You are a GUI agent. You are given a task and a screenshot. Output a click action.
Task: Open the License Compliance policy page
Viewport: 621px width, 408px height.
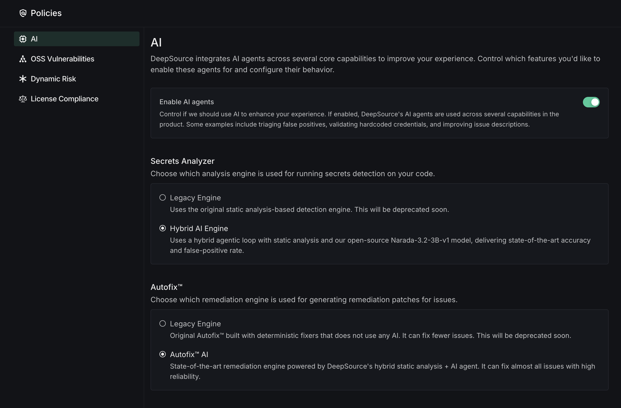point(64,99)
